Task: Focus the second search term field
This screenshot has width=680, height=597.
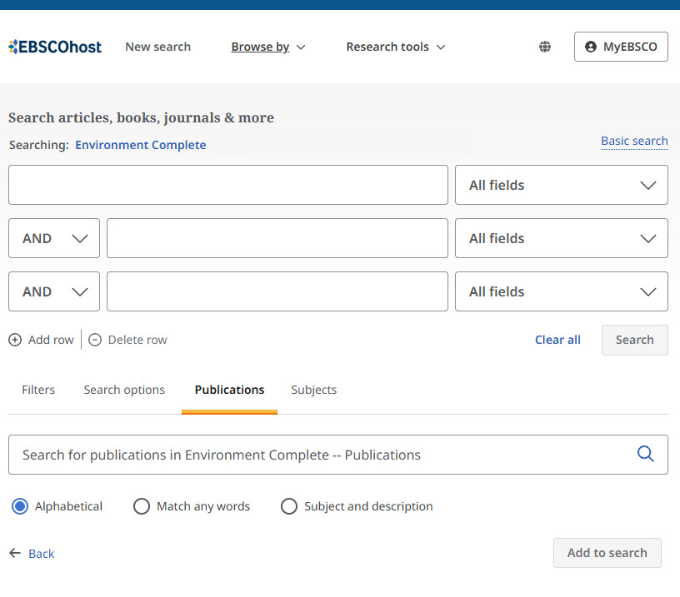Action: (x=277, y=238)
